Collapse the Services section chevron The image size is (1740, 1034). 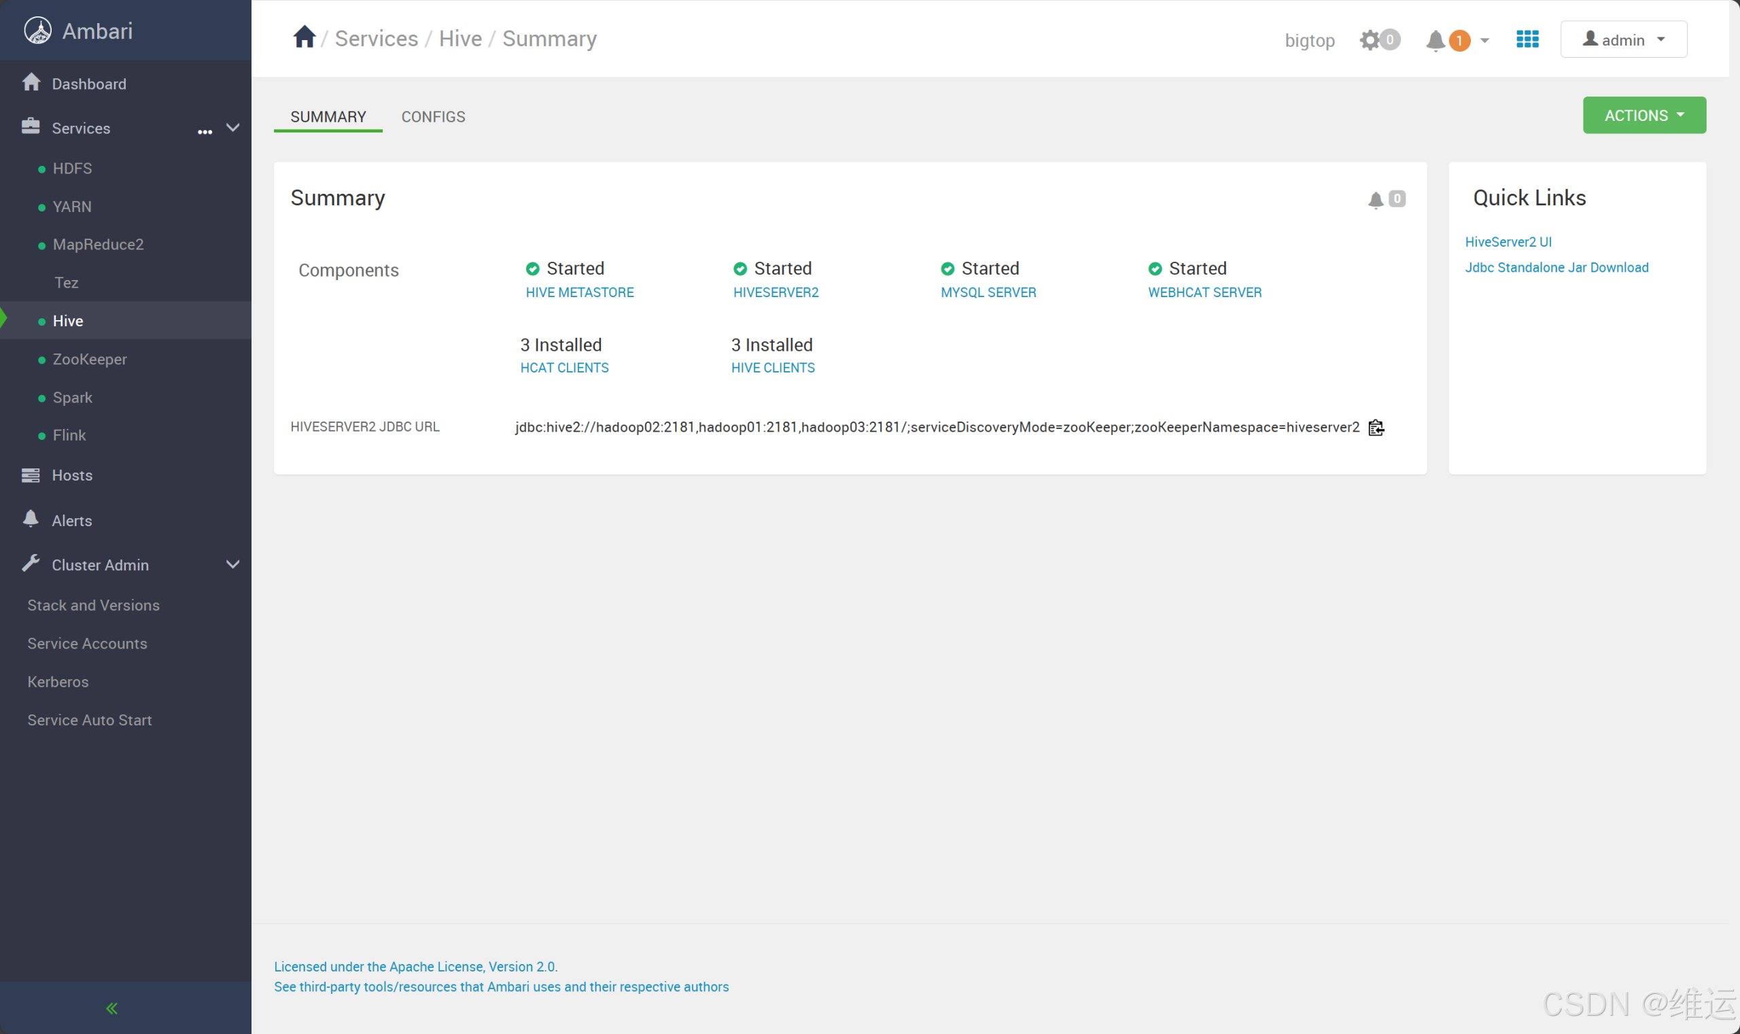(232, 128)
